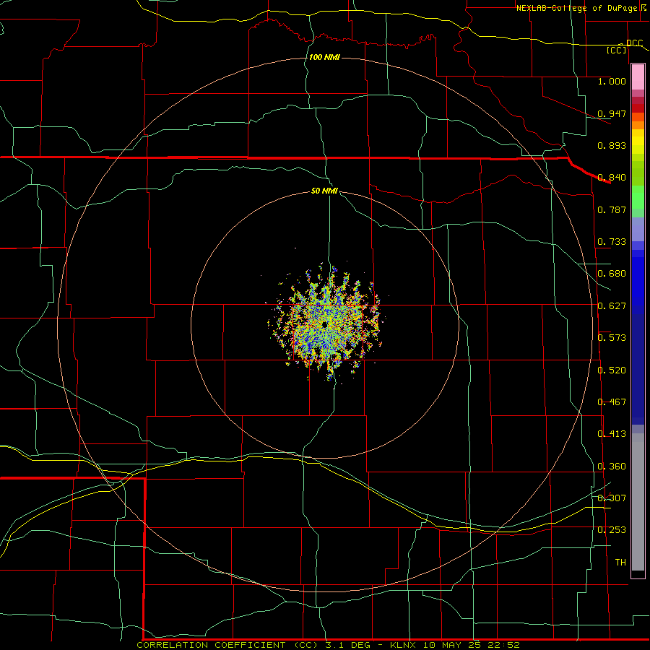Viewport: 650px width, 650px height.
Task: Click the 100 NMI range ring label
Action: point(324,57)
